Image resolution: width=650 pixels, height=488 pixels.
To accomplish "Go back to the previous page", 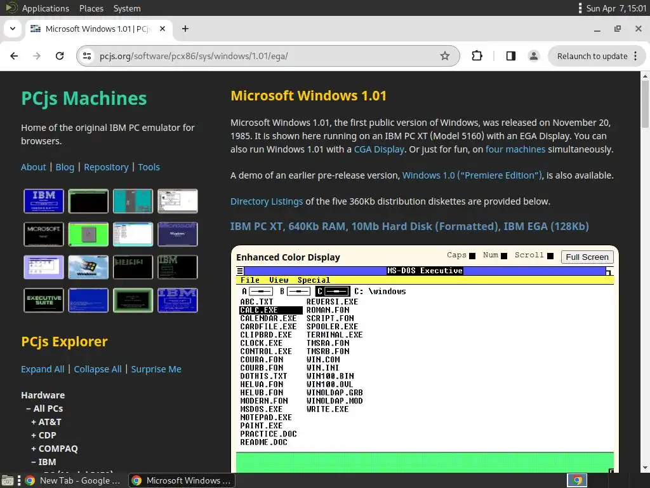I will 14,56.
